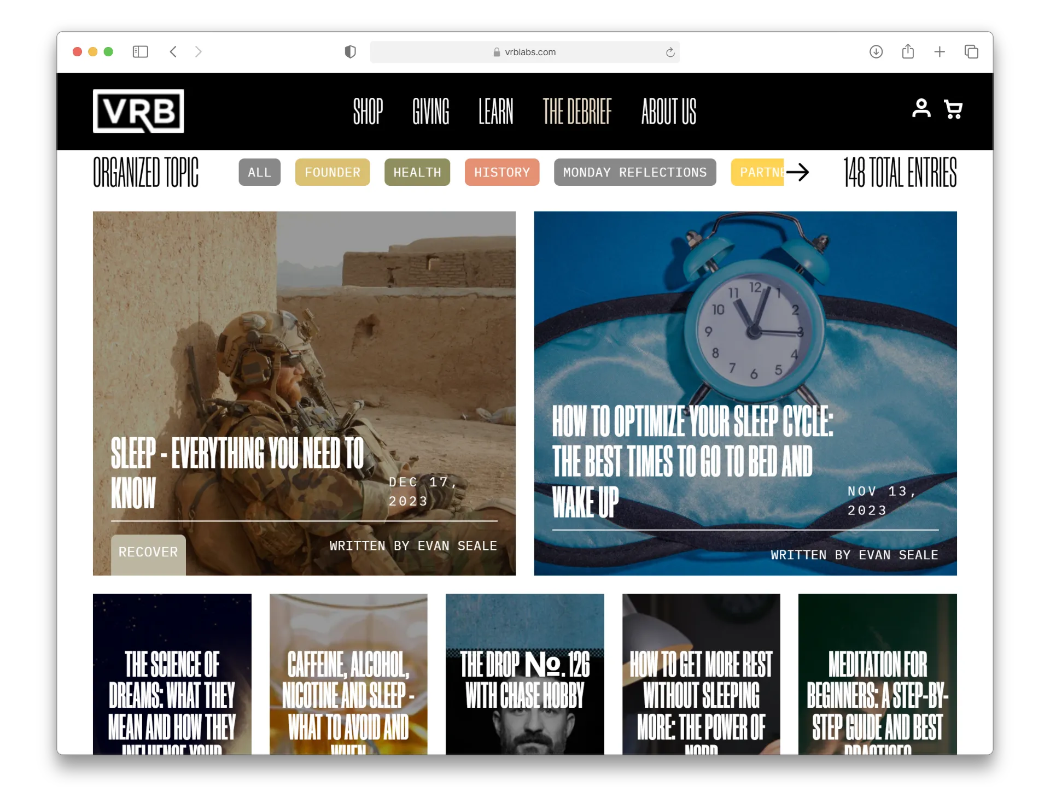Click the VRB logo
Screen dimensions: 1050x787
point(138,111)
